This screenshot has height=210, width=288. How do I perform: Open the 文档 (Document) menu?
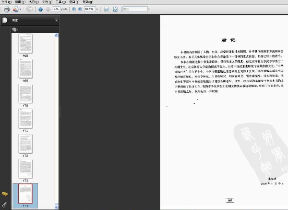coord(47,2)
